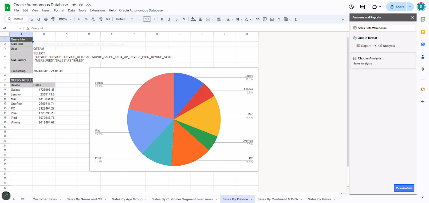Open the text color picker

(x=184, y=19)
